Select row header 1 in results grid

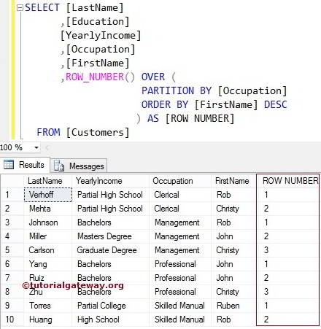(x=12, y=195)
